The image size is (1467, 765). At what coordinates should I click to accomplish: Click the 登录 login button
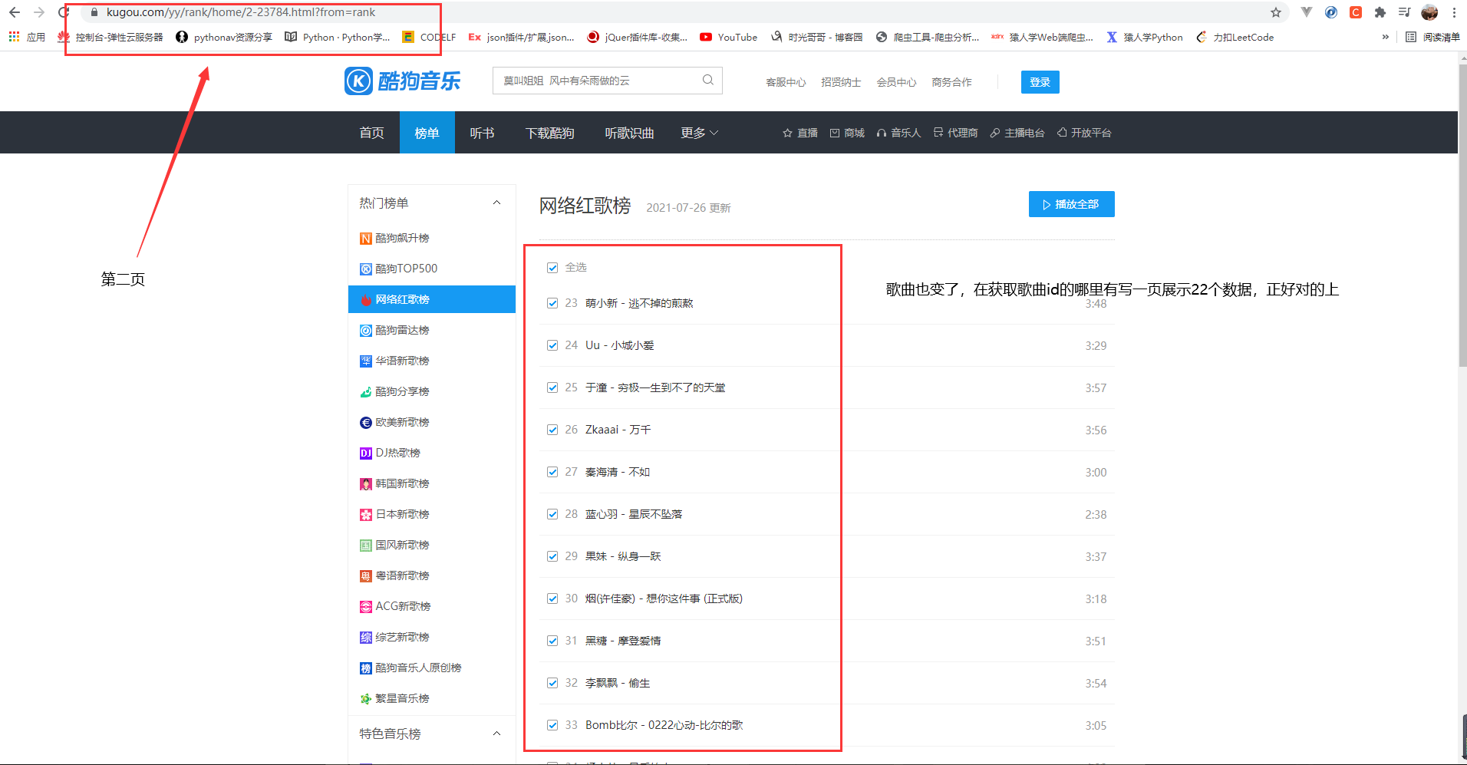(x=1040, y=81)
